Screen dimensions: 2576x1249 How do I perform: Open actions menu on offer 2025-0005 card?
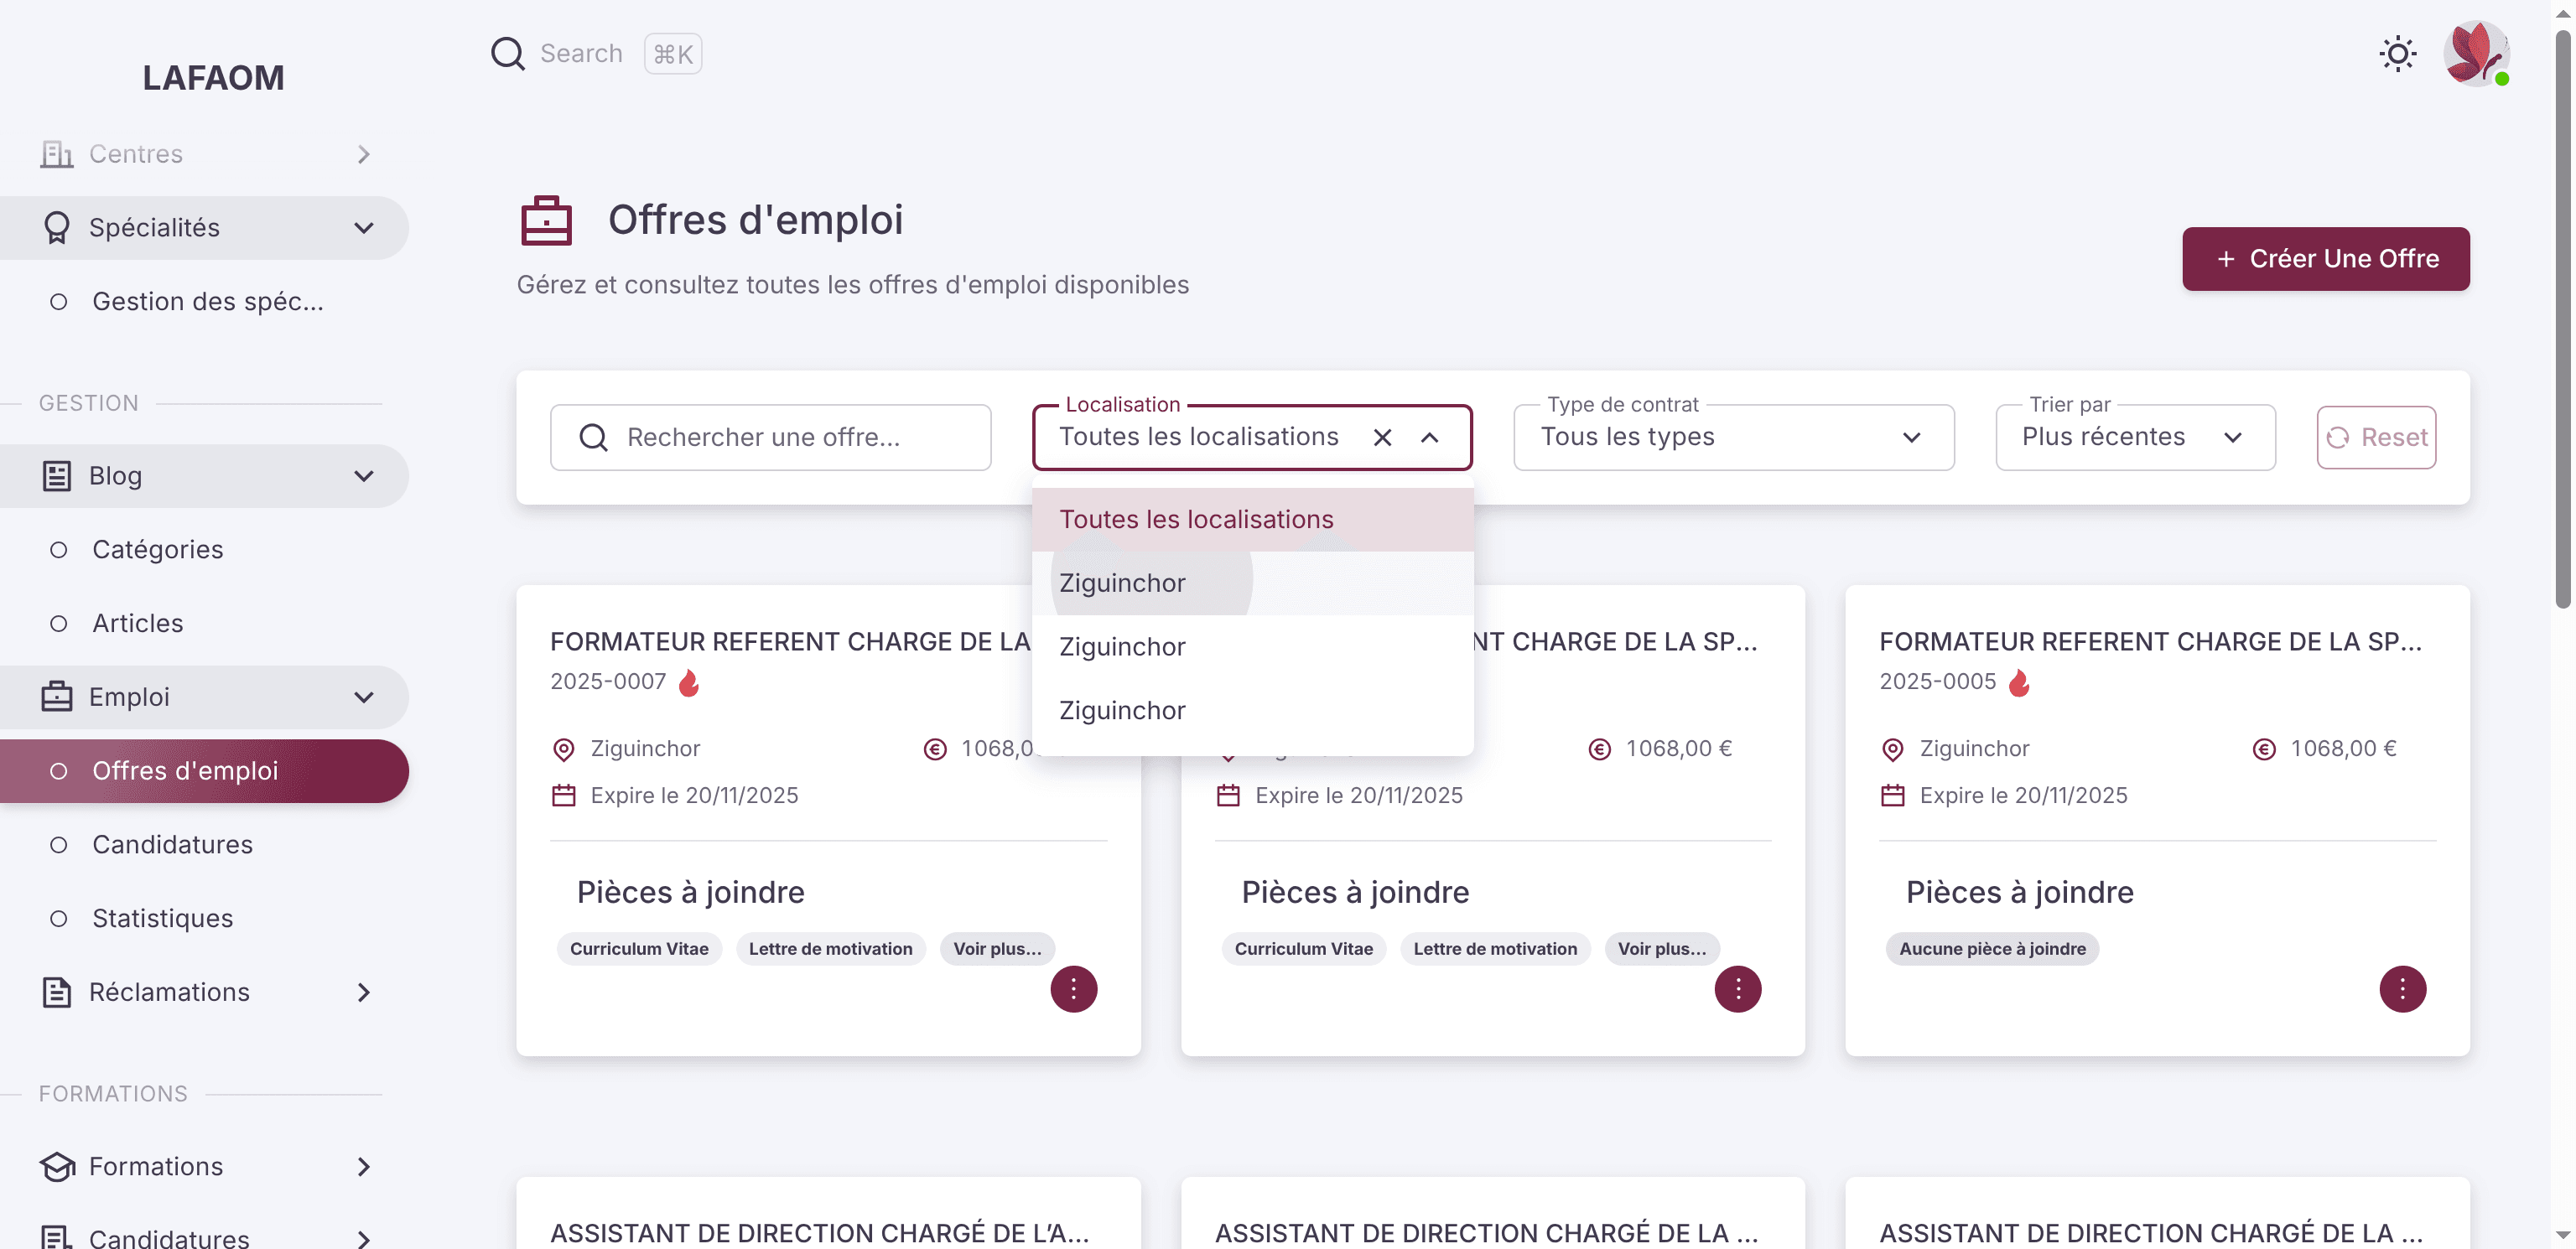2402,989
